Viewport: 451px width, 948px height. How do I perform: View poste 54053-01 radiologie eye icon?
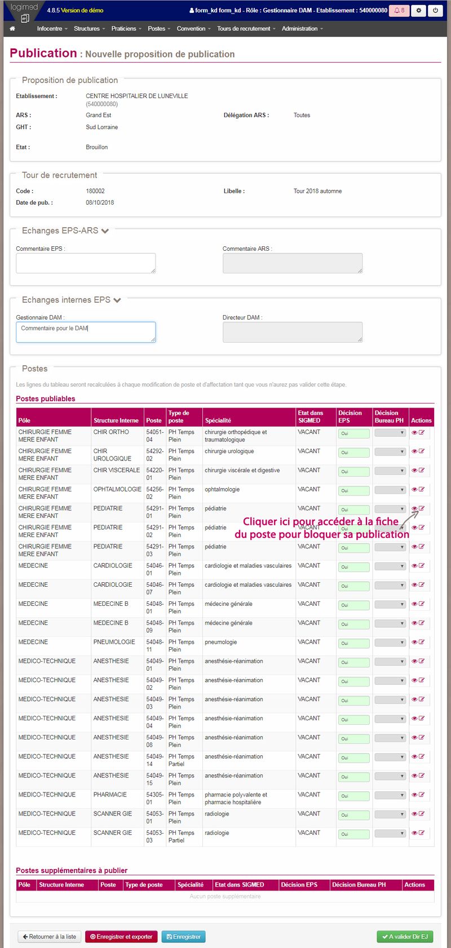click(414, 814)
